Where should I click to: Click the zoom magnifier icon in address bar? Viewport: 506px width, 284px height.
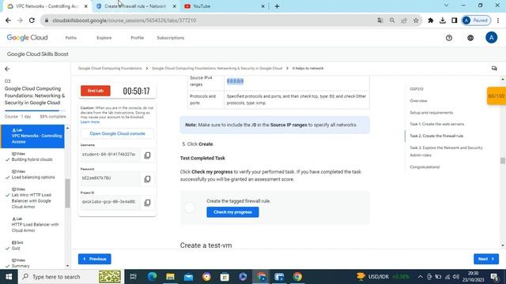pyautogui.click(x=392, y=21)
